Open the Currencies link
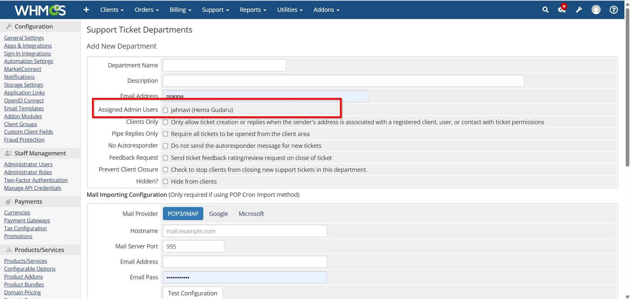 tap(17, 213)
